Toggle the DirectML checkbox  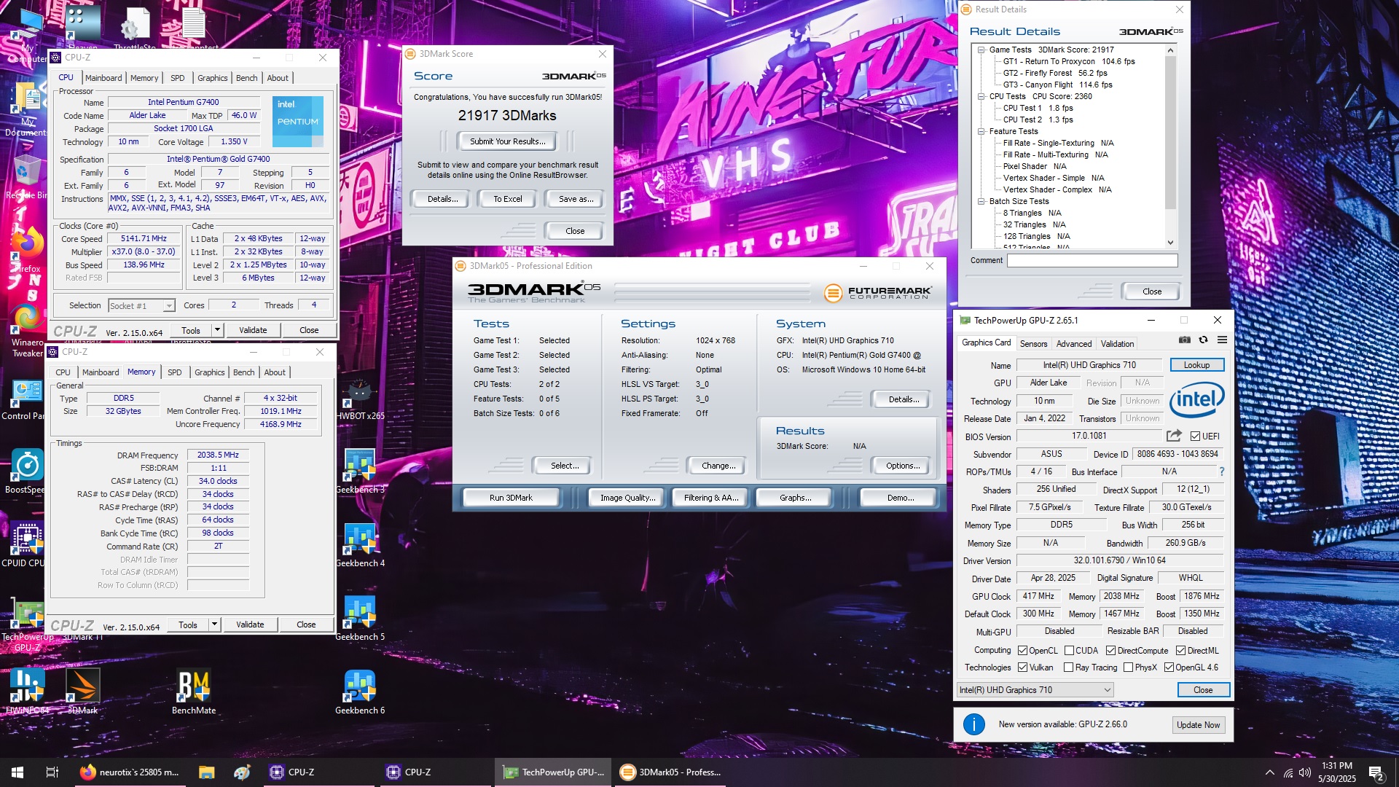point(1180,651)
